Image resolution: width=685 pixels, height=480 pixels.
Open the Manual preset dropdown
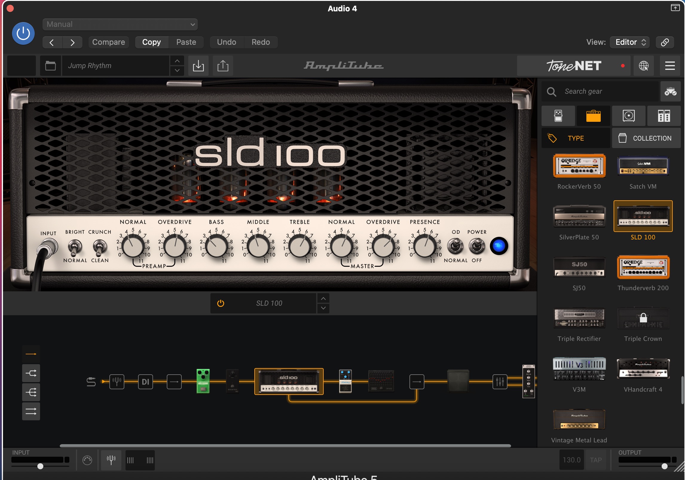[120, 24]
